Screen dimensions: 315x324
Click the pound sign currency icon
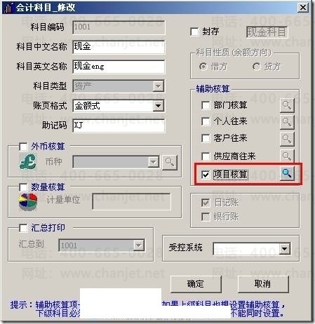click(x=28, y=161)
